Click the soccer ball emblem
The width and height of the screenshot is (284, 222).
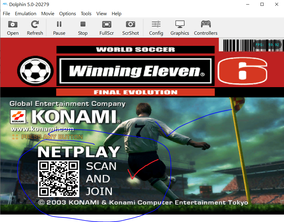[35, 71]
